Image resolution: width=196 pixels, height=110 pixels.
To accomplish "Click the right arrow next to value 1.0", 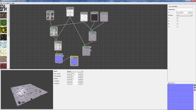I will click(190, 13).
